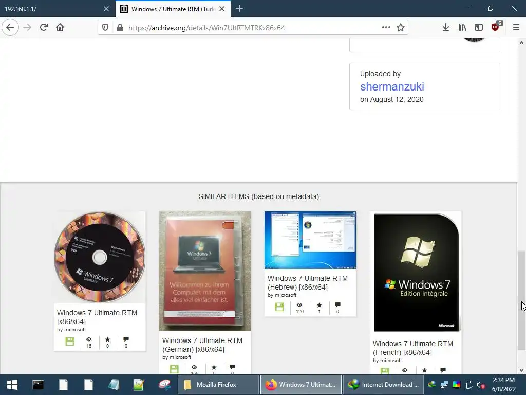Open the Mozilla Firefox folder taskbar button
The height and width of the screenshot is (395, 526).
coord(218,385)
